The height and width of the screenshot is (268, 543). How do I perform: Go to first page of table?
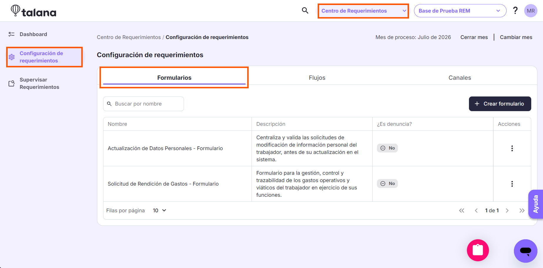click(462, 211)
